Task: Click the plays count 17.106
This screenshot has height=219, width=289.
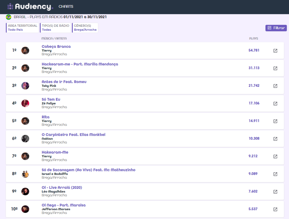Action: tap(254, 103)
